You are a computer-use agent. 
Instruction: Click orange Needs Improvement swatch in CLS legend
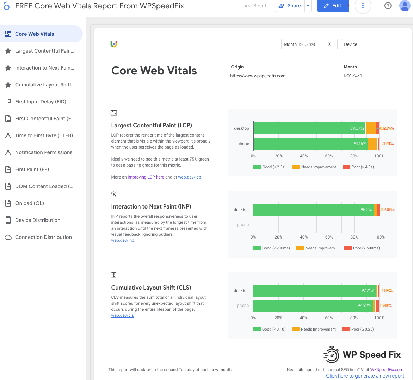(296, 329)
